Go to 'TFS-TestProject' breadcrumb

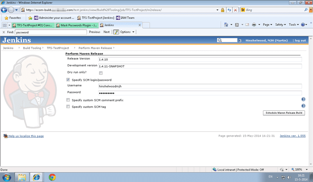point(58,48)
